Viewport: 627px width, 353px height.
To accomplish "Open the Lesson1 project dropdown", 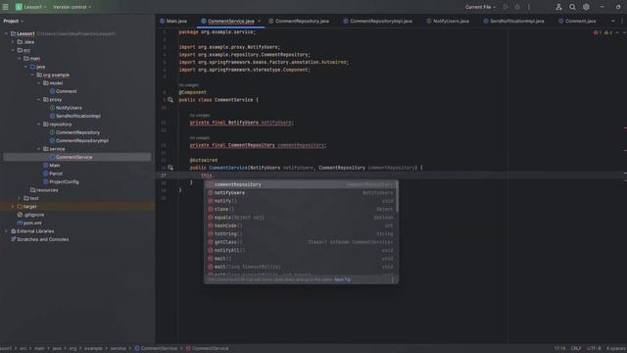I will (x=30, y=7).
